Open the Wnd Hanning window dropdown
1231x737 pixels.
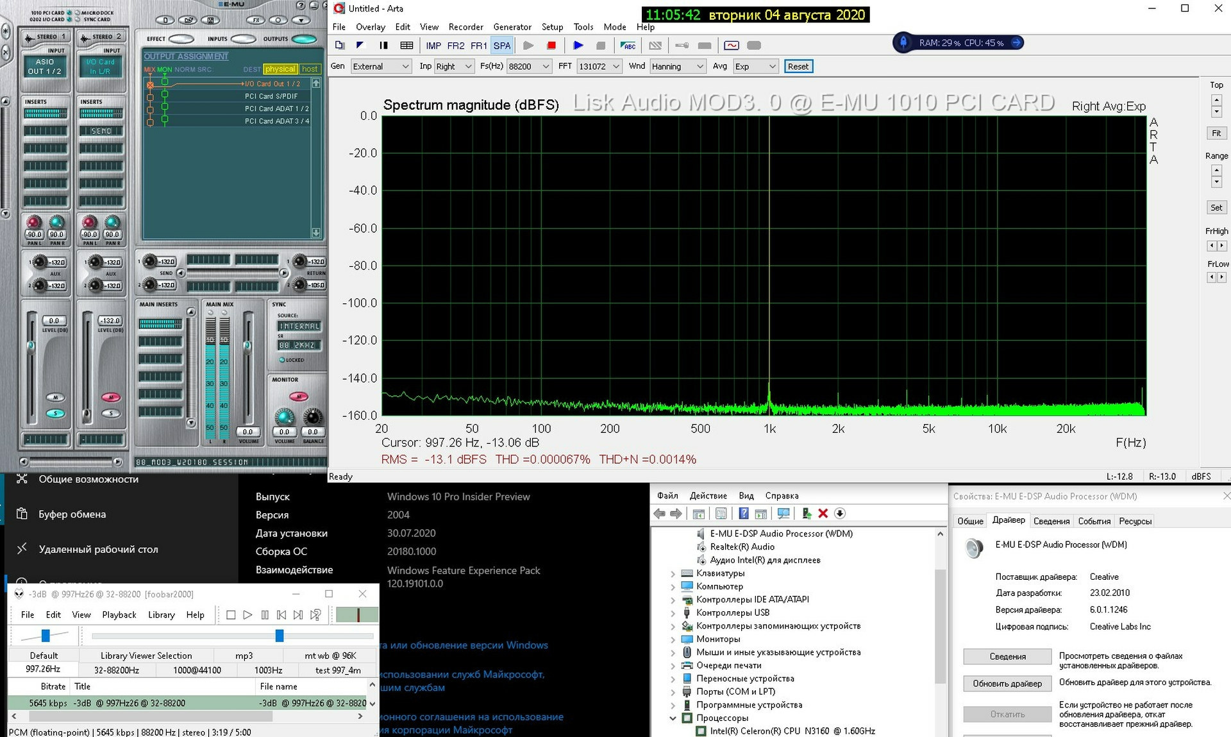(x=678, y=67)
